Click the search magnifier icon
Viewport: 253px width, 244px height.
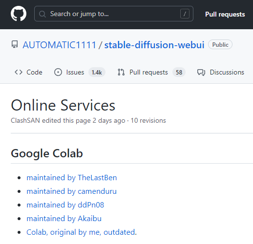click(42, 14)
